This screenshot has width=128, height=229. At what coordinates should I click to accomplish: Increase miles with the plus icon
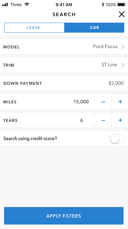click(120, 102)
